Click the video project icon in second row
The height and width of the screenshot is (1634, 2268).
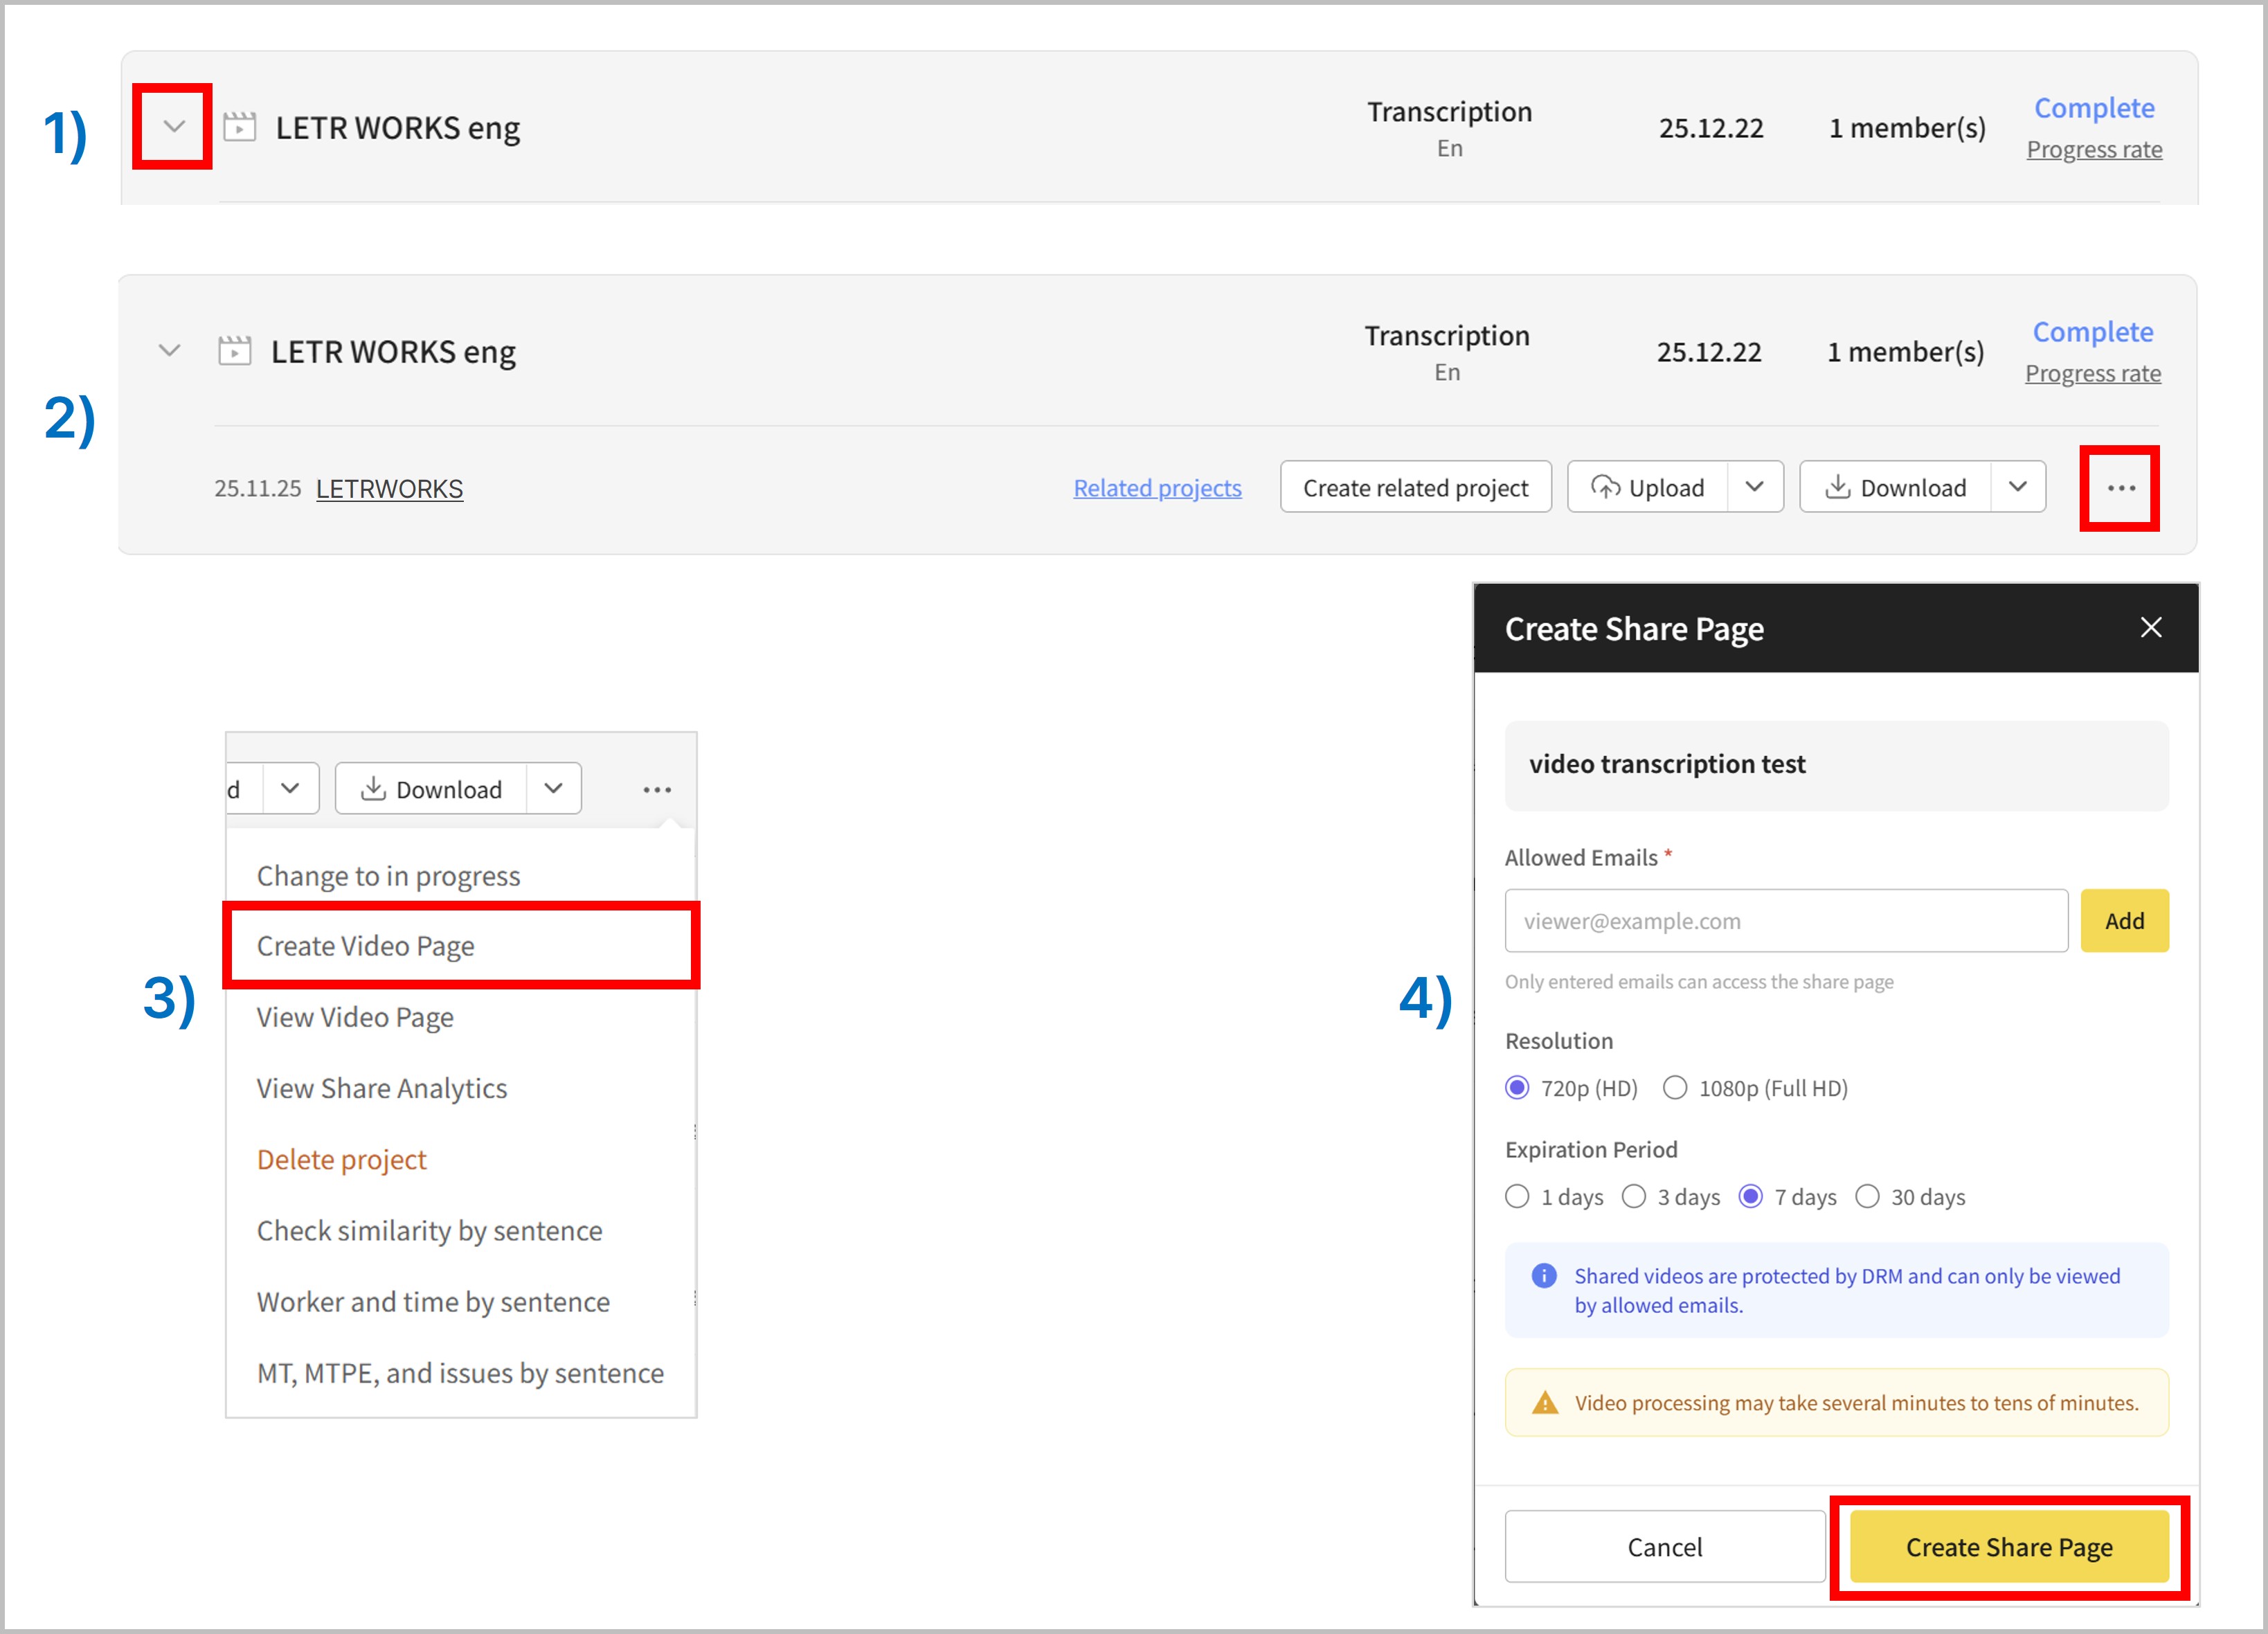pyautogui.click(x=235, y=351)
